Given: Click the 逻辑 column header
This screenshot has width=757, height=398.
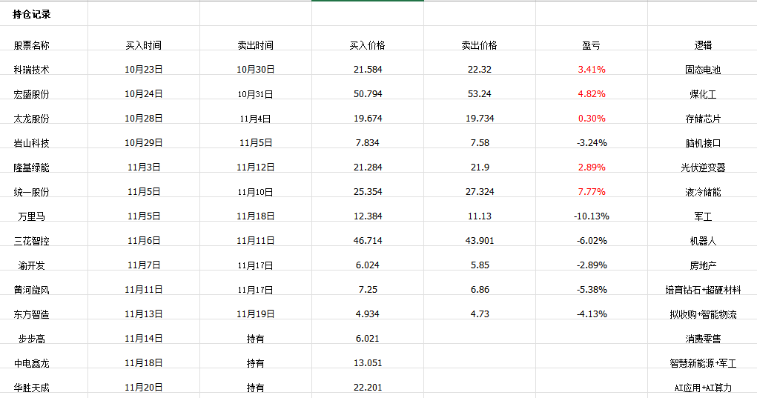Looking at the screenshot, I should (x=703, y=45).
